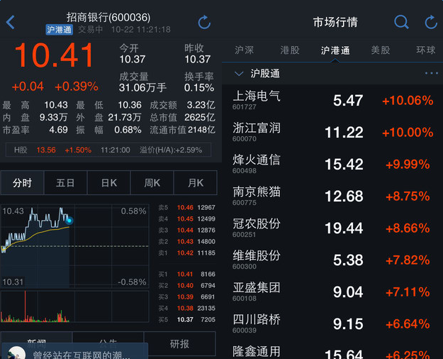Switch to the 港股 tab
Viewport: 443px width, 359px height.
coord(290,50)
